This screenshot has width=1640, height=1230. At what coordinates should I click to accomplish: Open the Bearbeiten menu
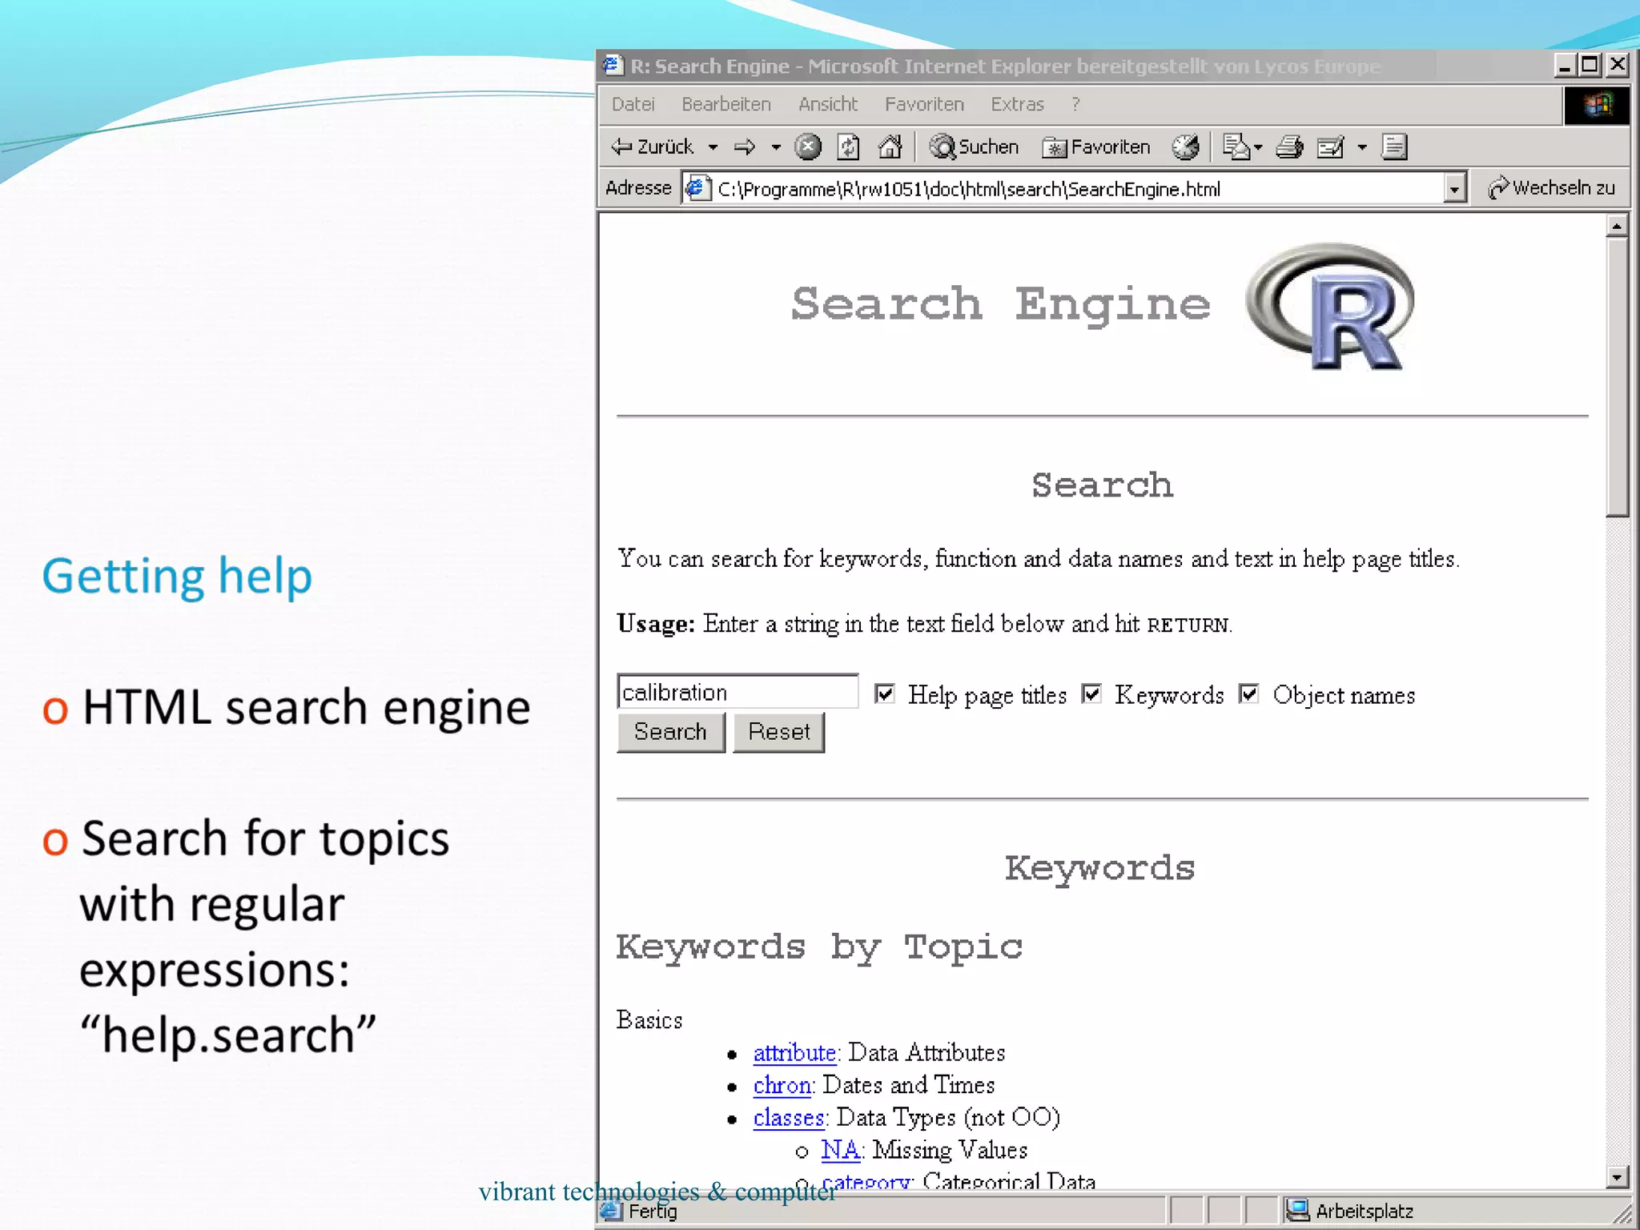pos(726,104)
